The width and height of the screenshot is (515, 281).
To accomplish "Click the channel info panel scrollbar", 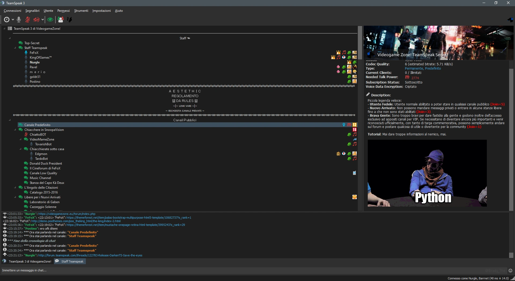I will click(511, 139).
